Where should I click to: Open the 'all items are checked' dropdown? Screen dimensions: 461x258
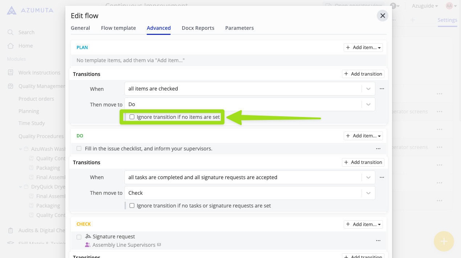tap(368, 89)
